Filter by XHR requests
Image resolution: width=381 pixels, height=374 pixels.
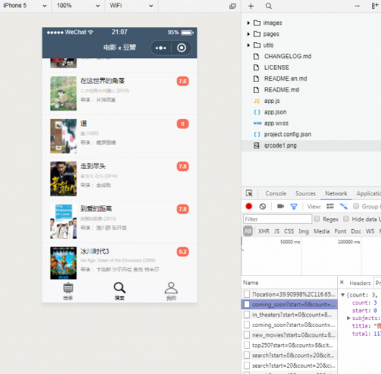tap(264, 231)
